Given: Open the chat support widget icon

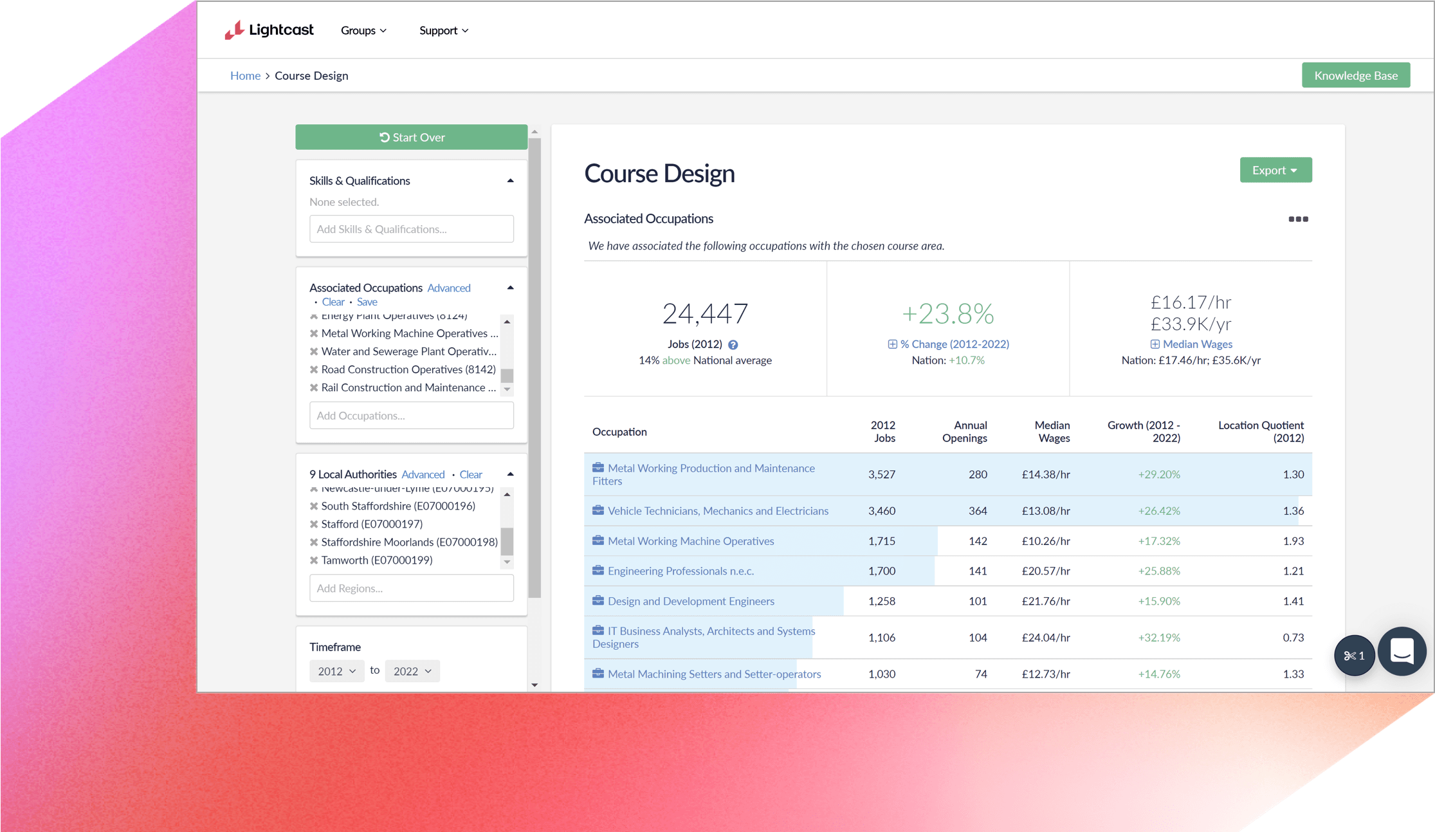Looking at the screenshot, I should (1402, 651).
